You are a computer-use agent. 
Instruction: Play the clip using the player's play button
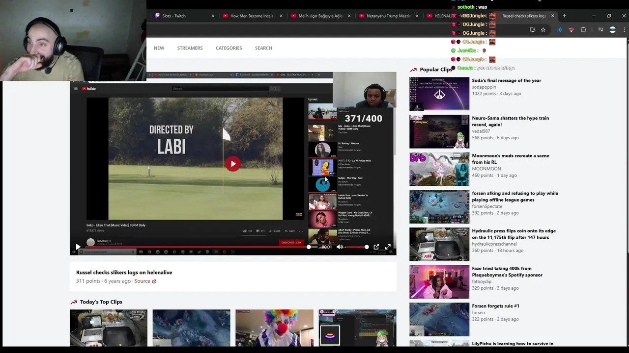pyautogui.click(x=78, y=247)
